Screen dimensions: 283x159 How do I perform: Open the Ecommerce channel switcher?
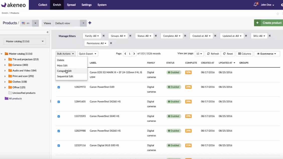(267, 54)
